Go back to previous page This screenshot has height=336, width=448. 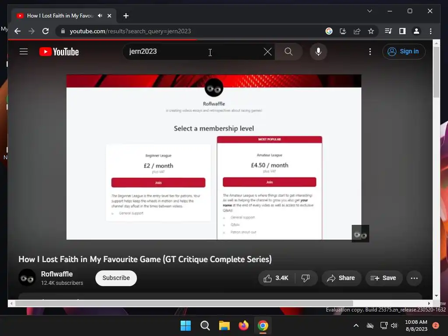coord(17,31)
